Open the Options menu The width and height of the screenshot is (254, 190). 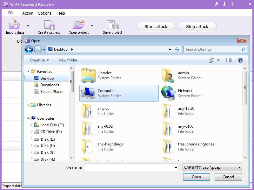44,13
